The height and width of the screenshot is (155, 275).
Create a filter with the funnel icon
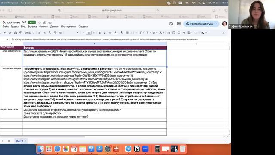[184, 33]
